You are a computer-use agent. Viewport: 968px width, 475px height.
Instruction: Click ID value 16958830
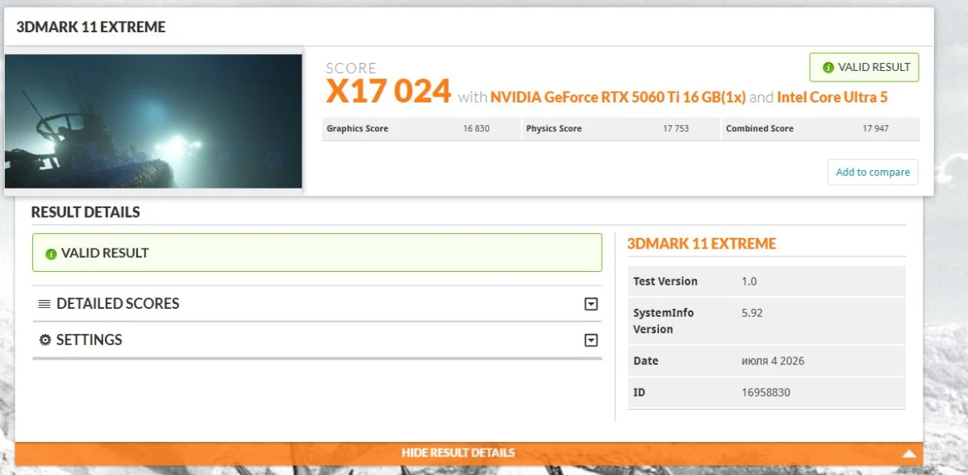[766, 392]
